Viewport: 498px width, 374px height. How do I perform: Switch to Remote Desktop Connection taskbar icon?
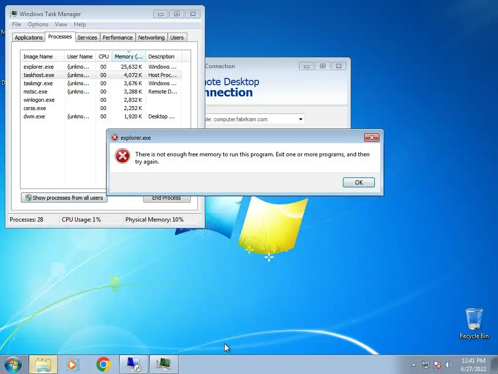tap(134, 364)
